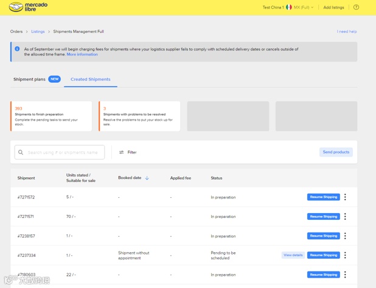Click the filter sliders icon
Viewport: 376px width, 288px height.
pos(121,152)
